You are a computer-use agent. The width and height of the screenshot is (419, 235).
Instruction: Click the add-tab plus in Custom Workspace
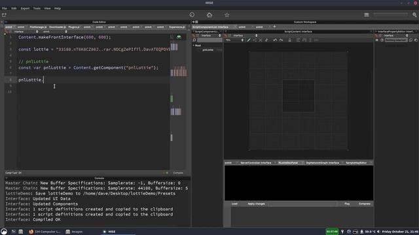(274, 27)
